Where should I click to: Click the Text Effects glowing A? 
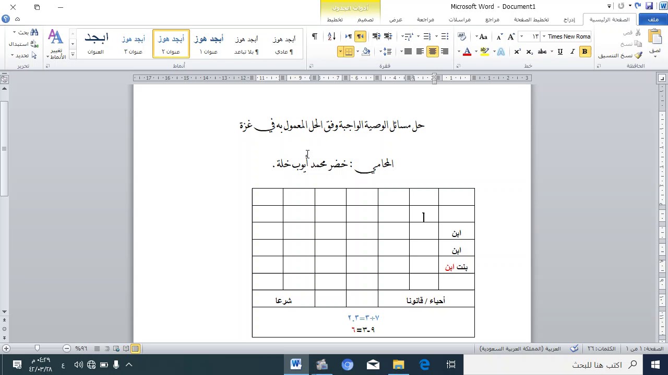click(x=501, y=52)
